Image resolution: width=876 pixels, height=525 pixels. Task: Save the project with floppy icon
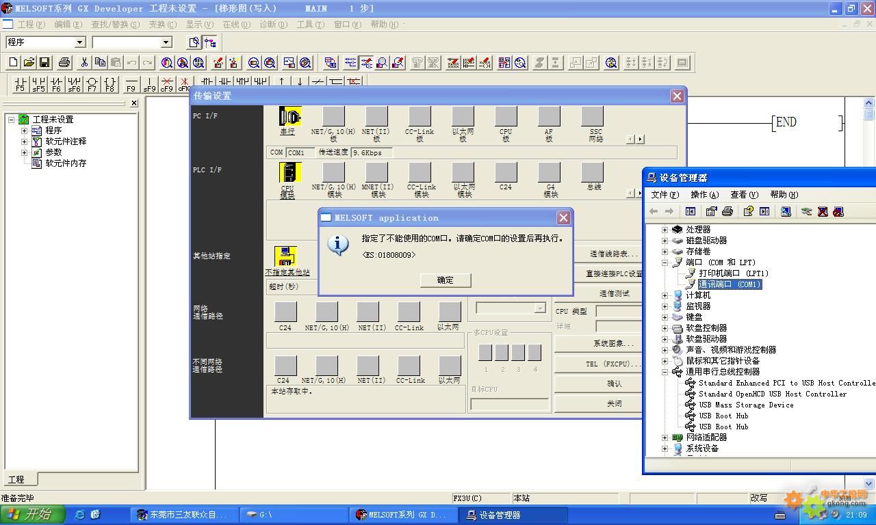44,62
